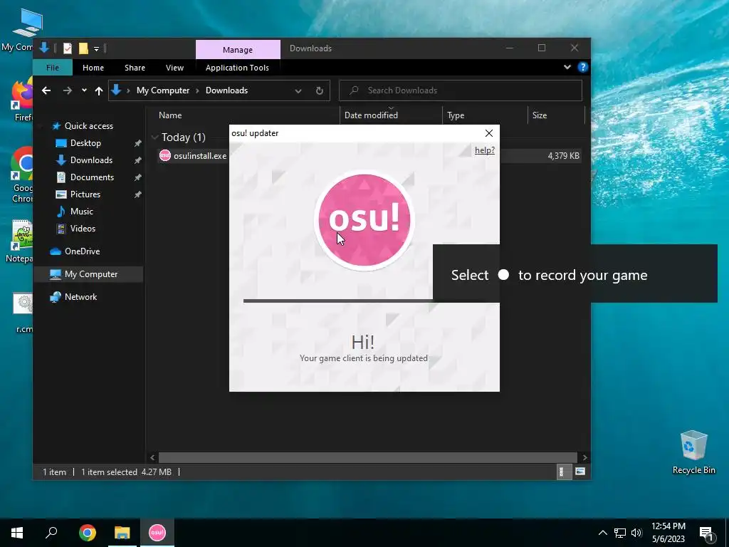Sort files by Size column

[x=540, y=115]
